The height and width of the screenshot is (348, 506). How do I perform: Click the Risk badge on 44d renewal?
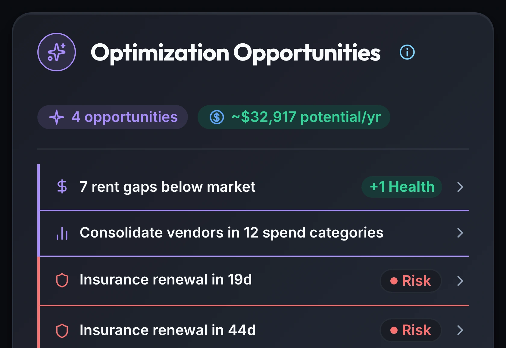411,330
